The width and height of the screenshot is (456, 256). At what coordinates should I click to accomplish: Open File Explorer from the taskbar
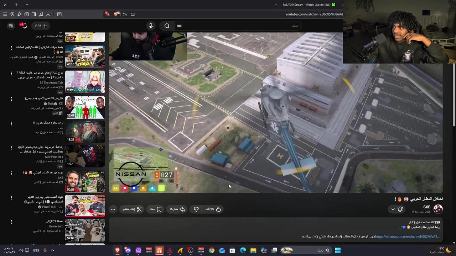(253, 250)
